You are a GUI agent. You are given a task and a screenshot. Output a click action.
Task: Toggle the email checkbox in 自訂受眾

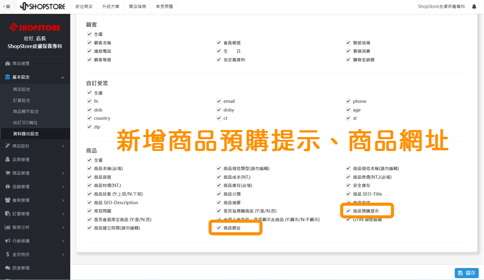[x=219, y=101]
